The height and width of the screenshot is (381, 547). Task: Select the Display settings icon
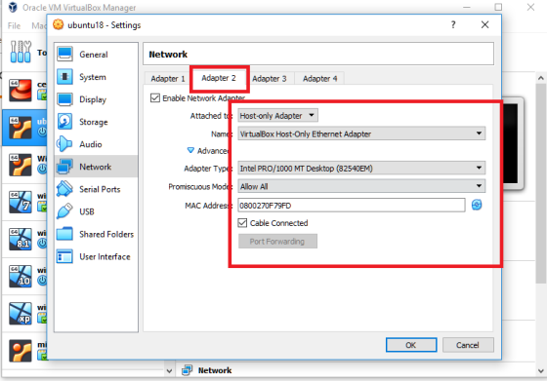[65, 99]
